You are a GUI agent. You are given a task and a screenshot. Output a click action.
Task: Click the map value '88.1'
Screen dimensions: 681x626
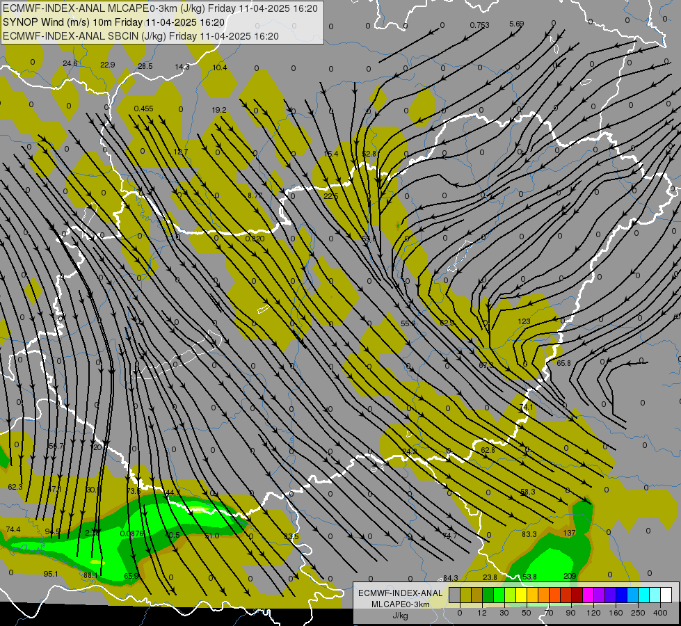[x=90, y=575]
